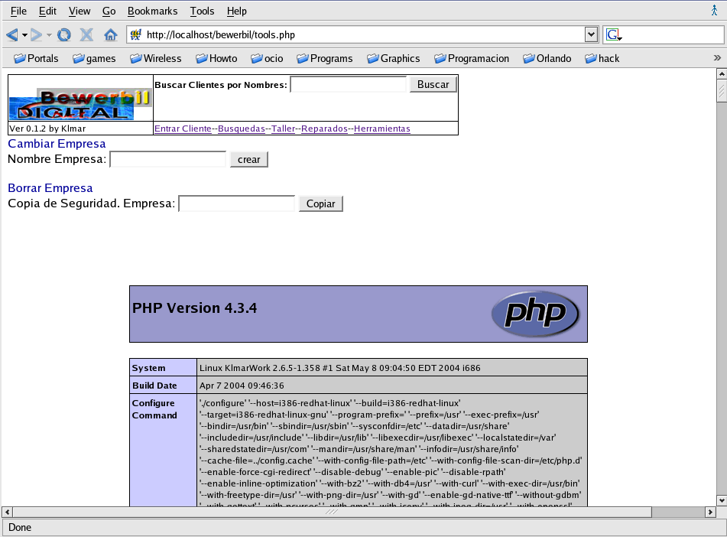
Task: Open the Bookmarks menu
Action: (153, 11)
